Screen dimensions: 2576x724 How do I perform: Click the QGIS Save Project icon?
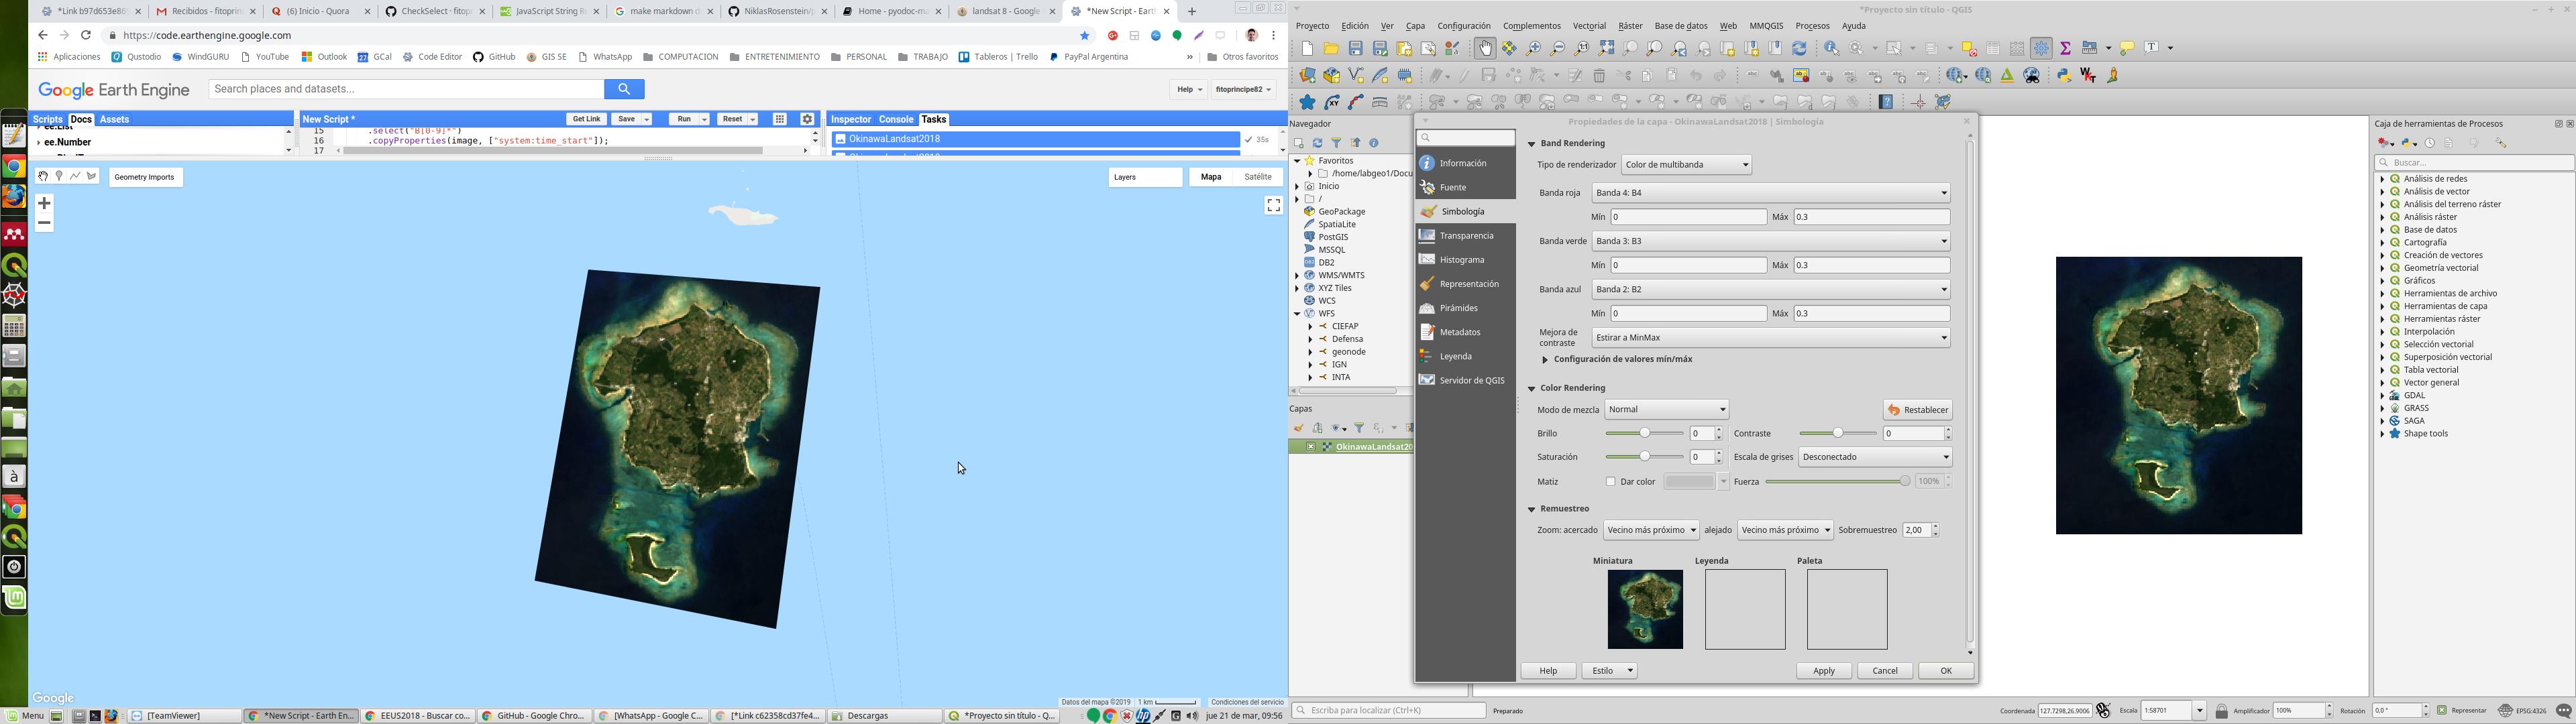click(x=1356, y=48)
